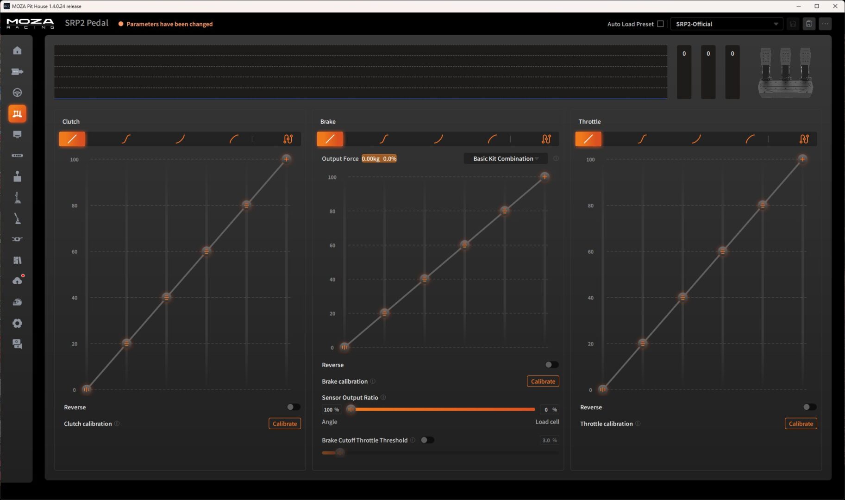Check the Auto Load Preset box
845x500 pixels.
click(661, 24)
